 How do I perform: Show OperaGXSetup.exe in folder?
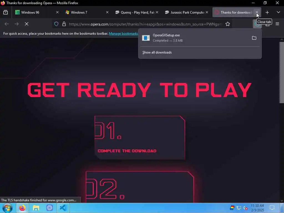coord(254,38)
